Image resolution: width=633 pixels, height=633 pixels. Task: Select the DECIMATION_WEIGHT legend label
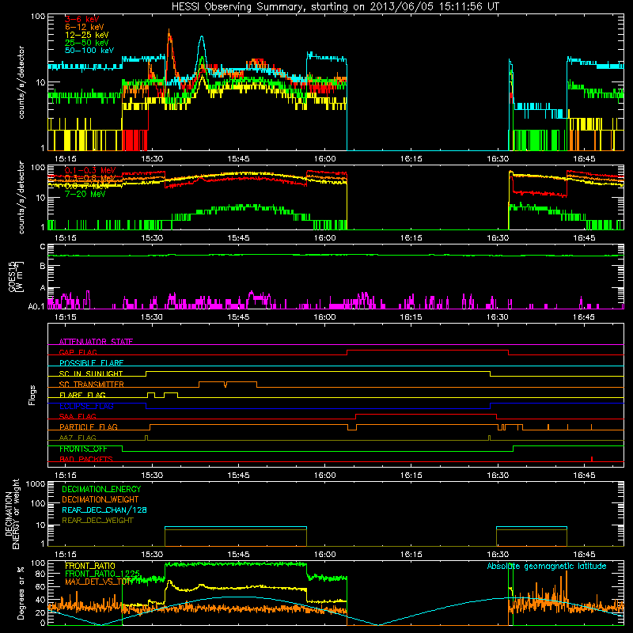(100, 499)
